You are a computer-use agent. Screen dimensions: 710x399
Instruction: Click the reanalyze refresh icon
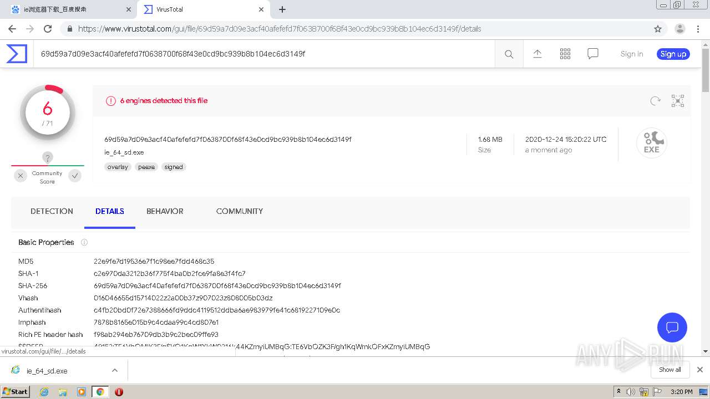(x=655, y=101)
